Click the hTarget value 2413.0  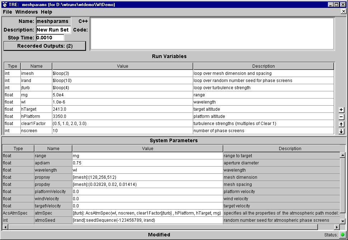click(123, 109)
